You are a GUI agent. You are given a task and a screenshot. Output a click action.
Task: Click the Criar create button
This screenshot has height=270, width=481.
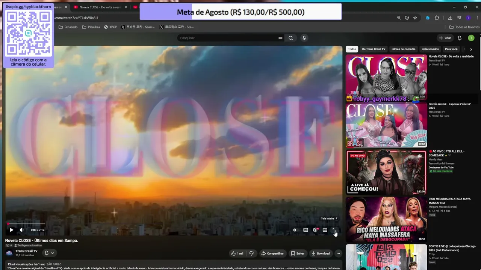pyautogui.click(x=445, y=38)
